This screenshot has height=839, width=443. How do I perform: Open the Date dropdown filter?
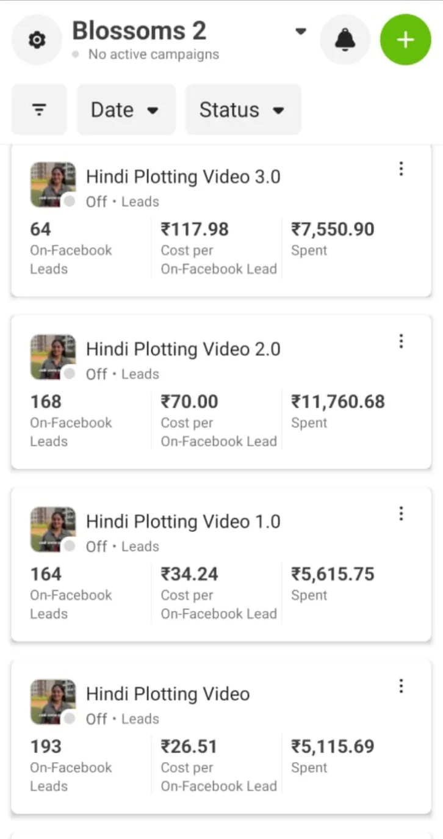(x=126, y=110)
